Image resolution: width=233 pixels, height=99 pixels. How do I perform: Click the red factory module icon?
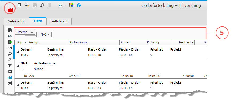[10, 8]
